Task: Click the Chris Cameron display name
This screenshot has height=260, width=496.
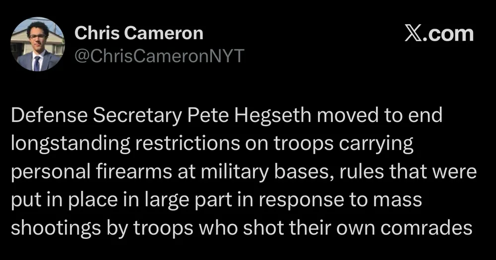Action: click(139, 33)
